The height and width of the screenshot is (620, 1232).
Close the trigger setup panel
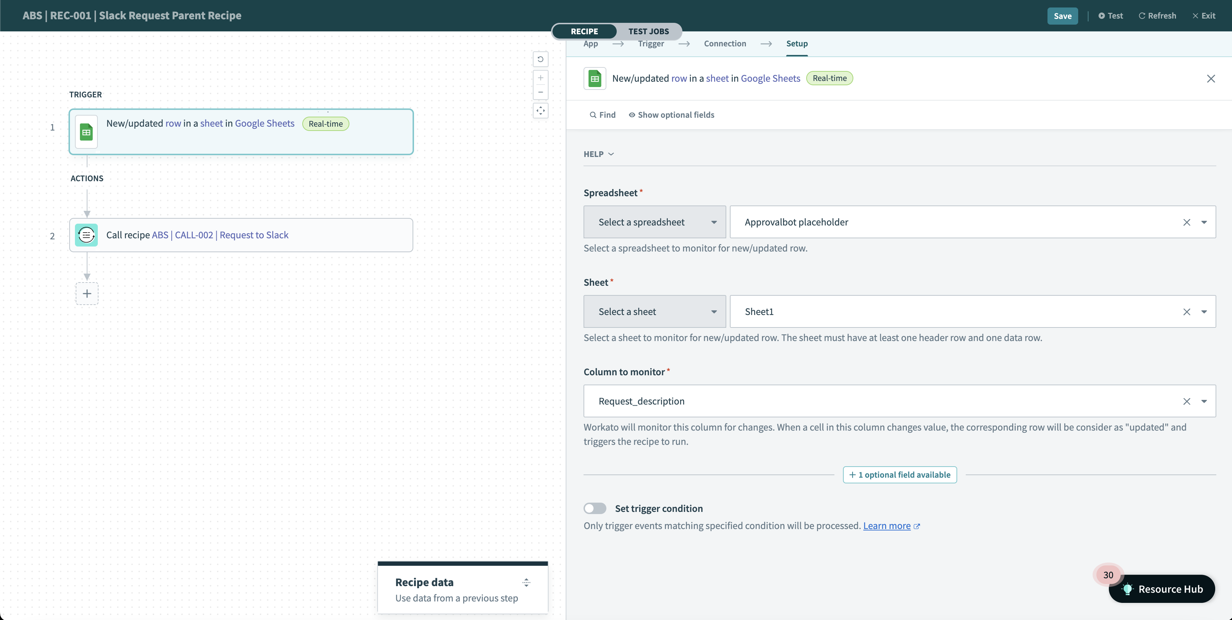coord(1211,78)
